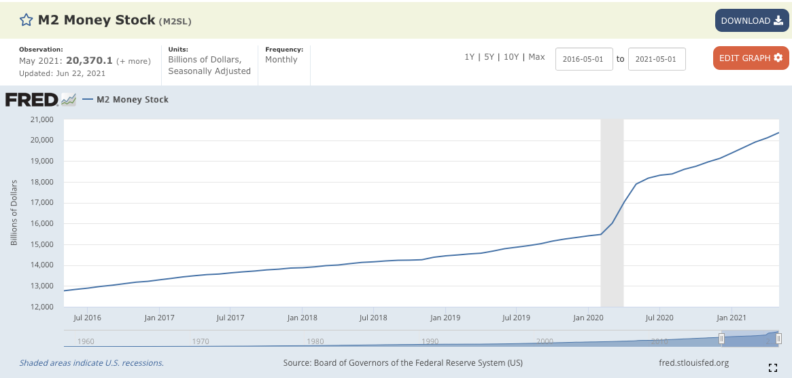Click the gray shaded 2020 recession band
The width and height of the screenshot is (792, 378).
tap(612, 204)
